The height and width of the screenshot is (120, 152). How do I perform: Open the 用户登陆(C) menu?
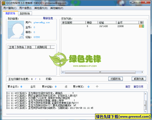tap(10, 8)
